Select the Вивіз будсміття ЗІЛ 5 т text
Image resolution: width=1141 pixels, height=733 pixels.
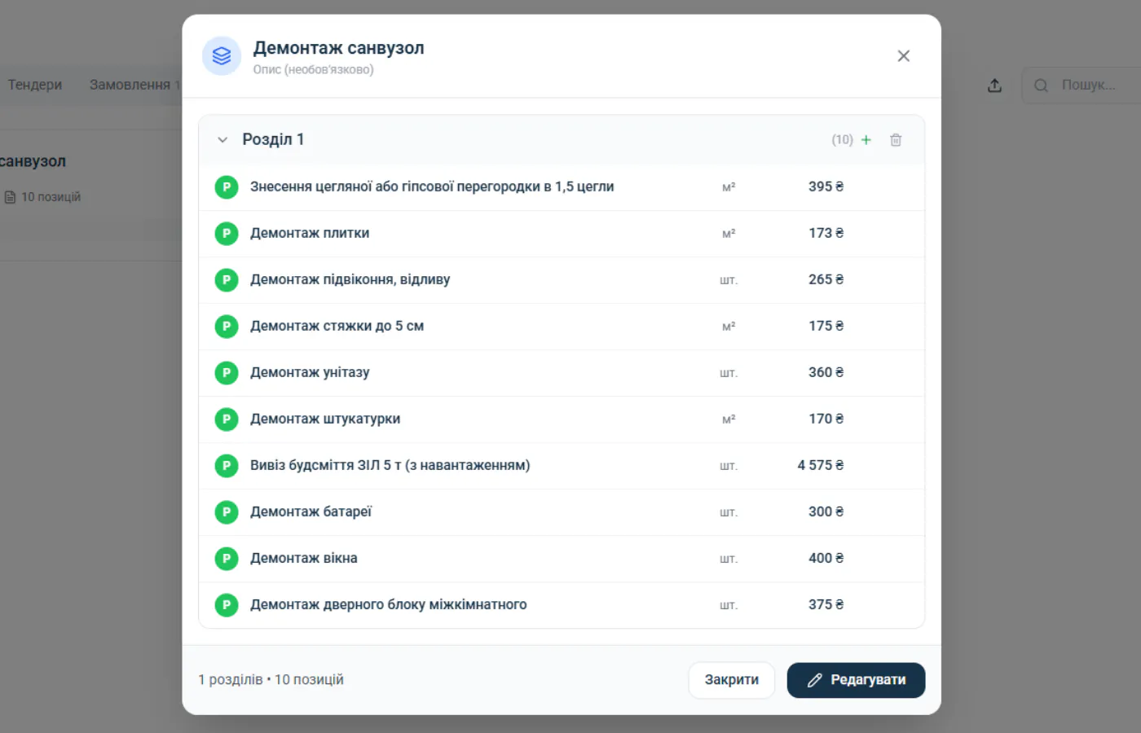(390, 466)
